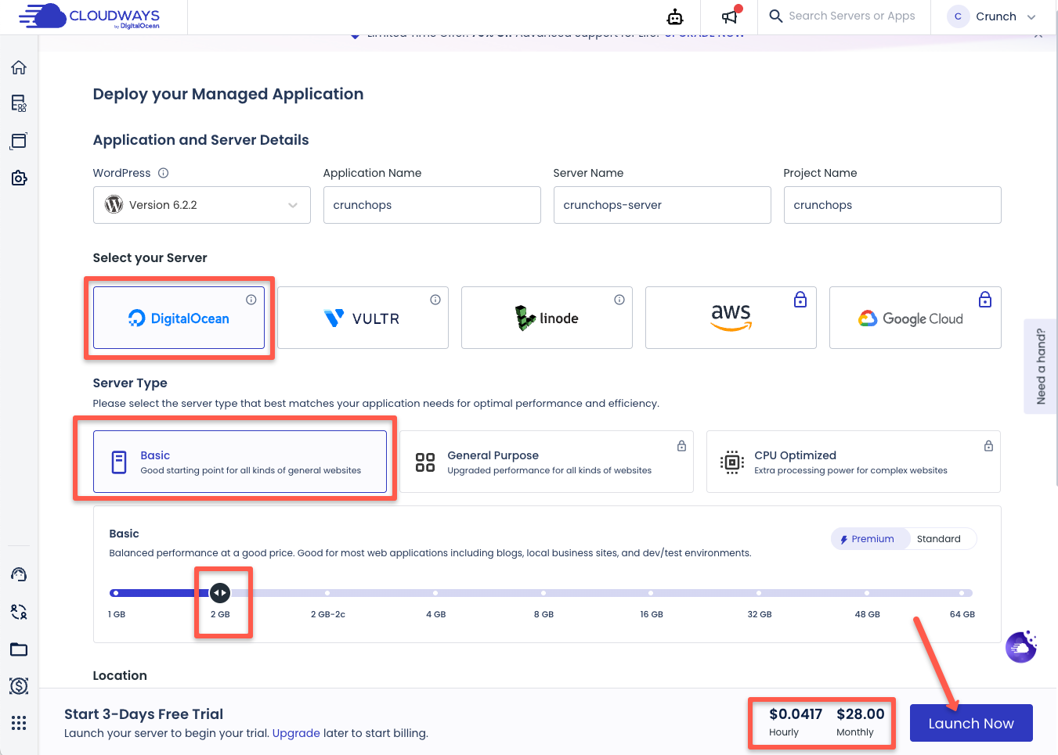Click General Purpose lock icon

pyautogui.click(x=681, y=446)
